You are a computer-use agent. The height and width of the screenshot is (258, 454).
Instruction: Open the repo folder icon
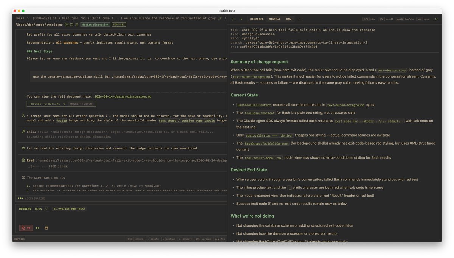tap(72, 25)
